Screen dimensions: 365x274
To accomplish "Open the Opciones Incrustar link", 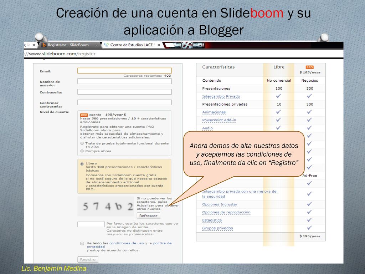I will coord(220,204).
